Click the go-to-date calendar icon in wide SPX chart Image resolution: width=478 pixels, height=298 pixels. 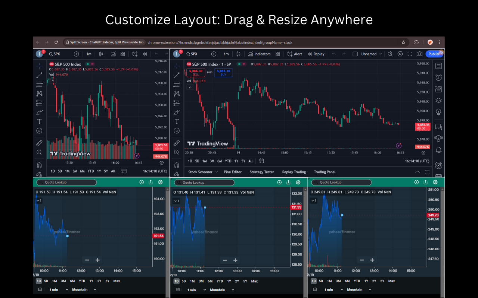click(261, 161)
